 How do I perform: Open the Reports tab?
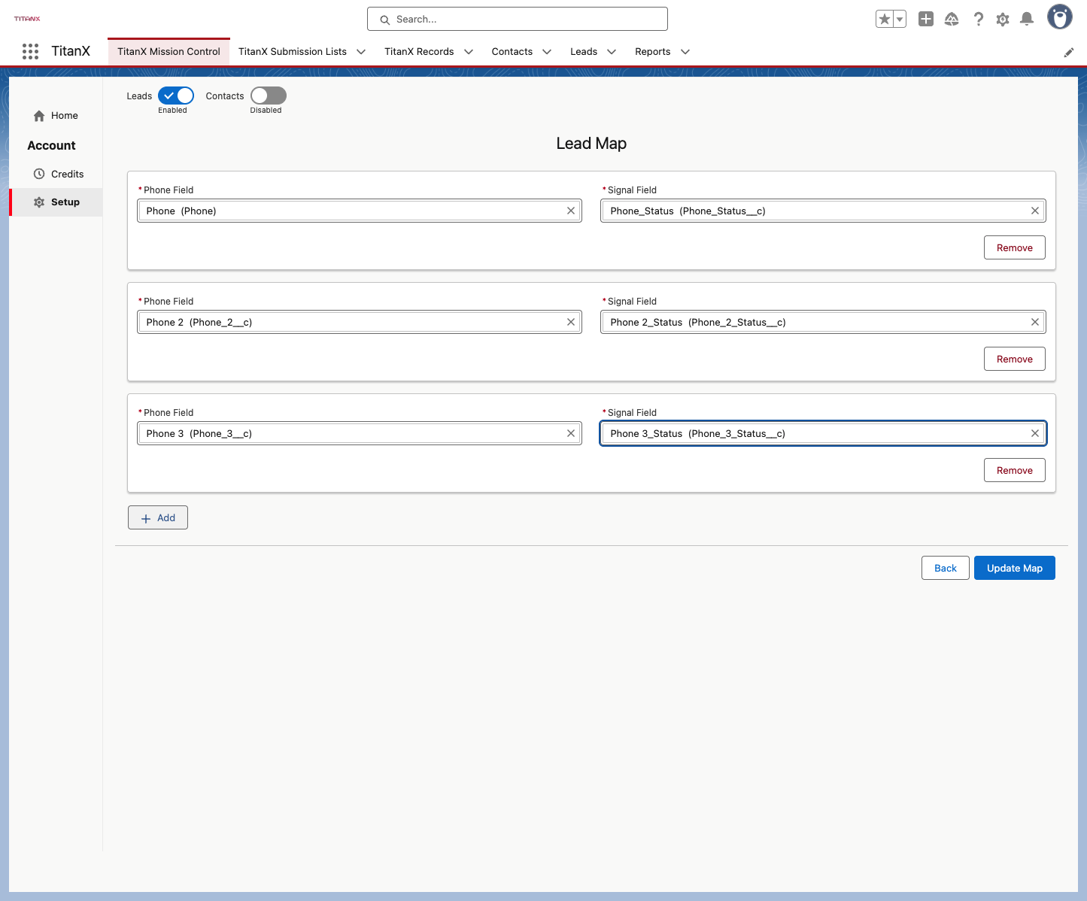pos(652,52)
